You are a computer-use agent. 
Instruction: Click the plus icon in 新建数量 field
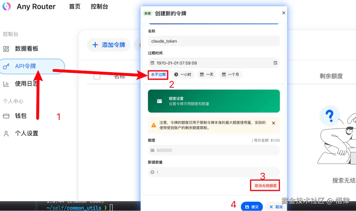pos(152,172)
